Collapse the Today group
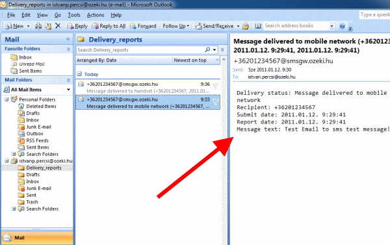The width and height of the screenshot is (390, 245). 79,74
